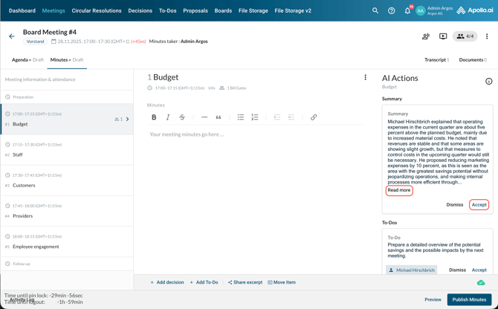
Task: Insert a hyperlink in minutes
Action: coord(314,117)
